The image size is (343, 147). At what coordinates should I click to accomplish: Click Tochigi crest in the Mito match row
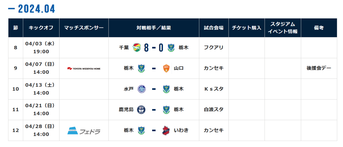[166, 89]
